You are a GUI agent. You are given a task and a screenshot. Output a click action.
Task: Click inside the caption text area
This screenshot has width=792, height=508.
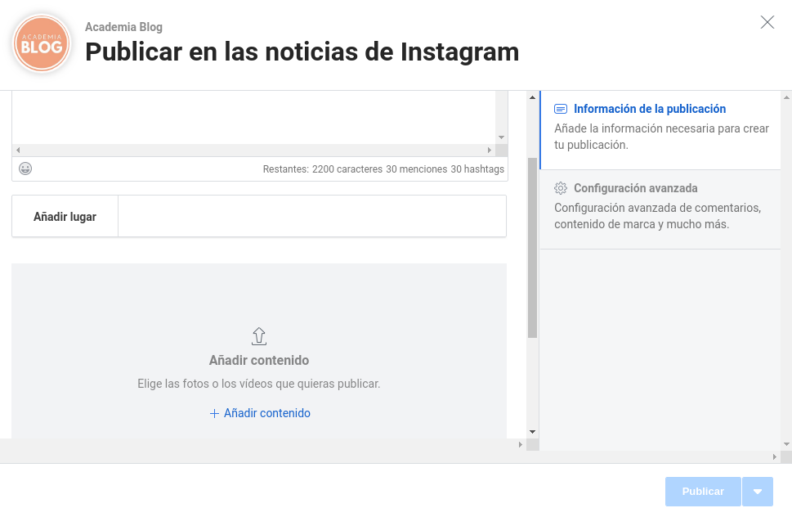pyautogui.click(x=253, y=117)
